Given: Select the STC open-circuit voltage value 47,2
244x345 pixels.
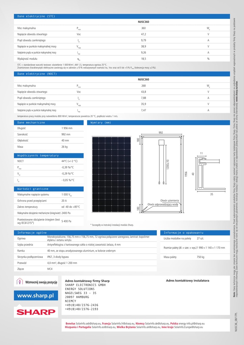Looking at the screenshot, I should pyautogui.click(x=144, y=34).
